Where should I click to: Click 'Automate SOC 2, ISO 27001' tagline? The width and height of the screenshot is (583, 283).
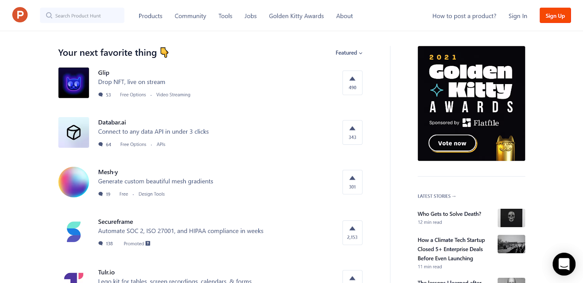point(181,231)
